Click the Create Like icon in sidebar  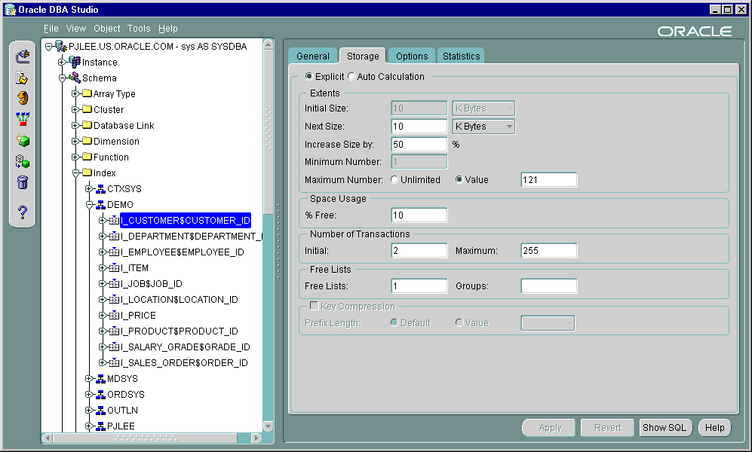point(23,161)
